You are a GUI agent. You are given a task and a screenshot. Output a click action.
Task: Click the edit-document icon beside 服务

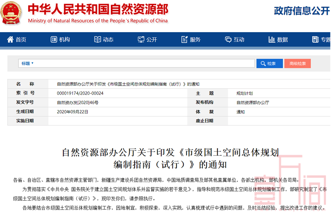pyautogui.click(x=184, y=39)
